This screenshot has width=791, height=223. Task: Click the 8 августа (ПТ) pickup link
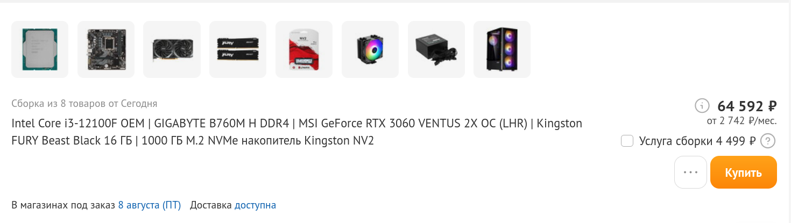(x=150, y=205)
